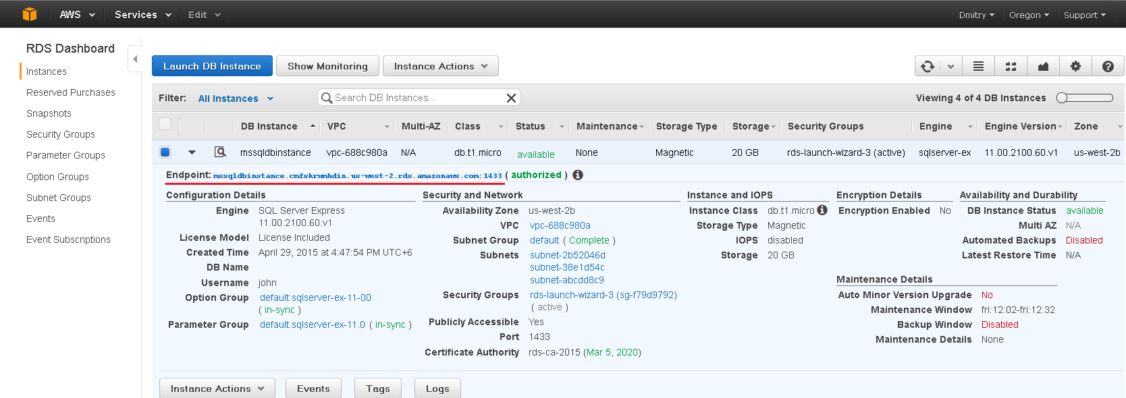The image size is (1126, 398).
Task: Open the Services menu
Action: click(143, 14)
